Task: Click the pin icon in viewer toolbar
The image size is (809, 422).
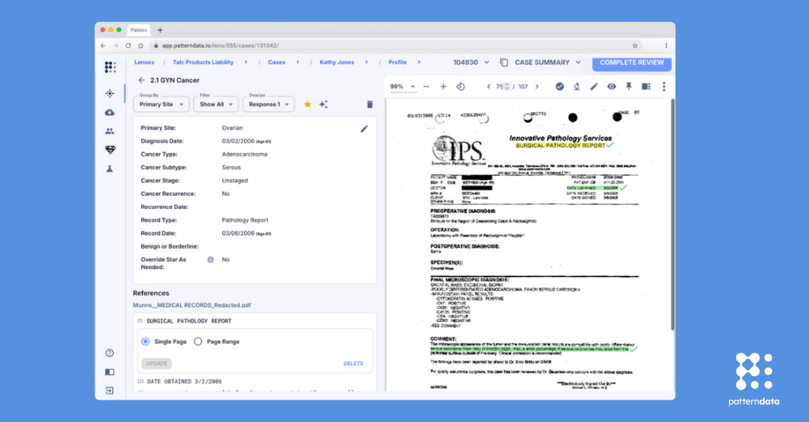Action: (x=629, y=87)
